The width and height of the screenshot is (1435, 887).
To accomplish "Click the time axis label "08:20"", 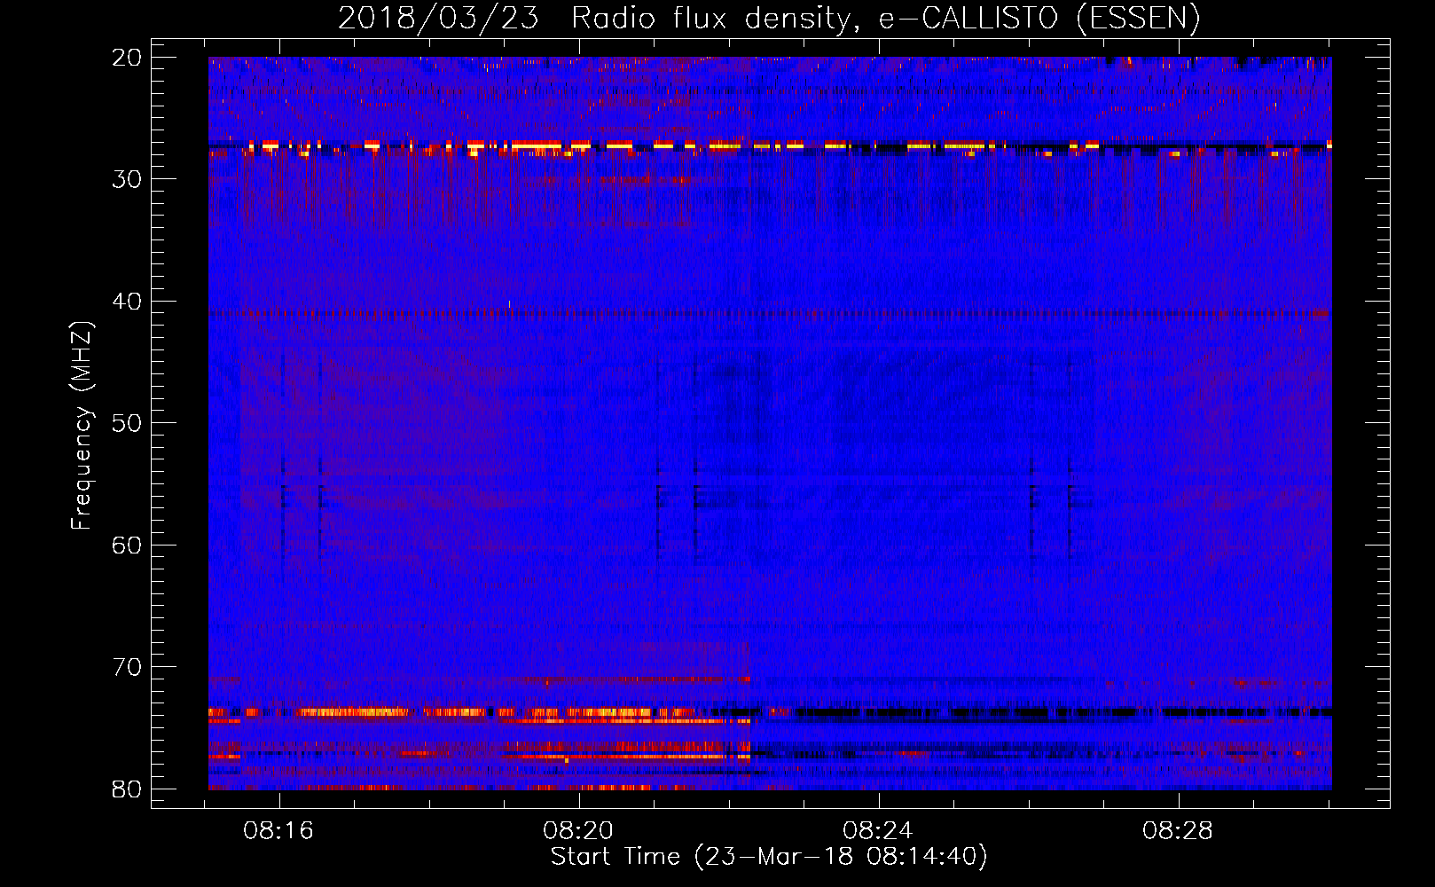I will (579, 831).
